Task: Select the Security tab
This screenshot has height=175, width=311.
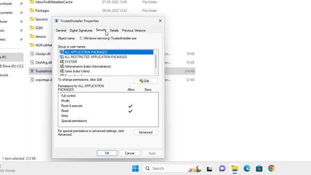Action: tap(101, 30)
